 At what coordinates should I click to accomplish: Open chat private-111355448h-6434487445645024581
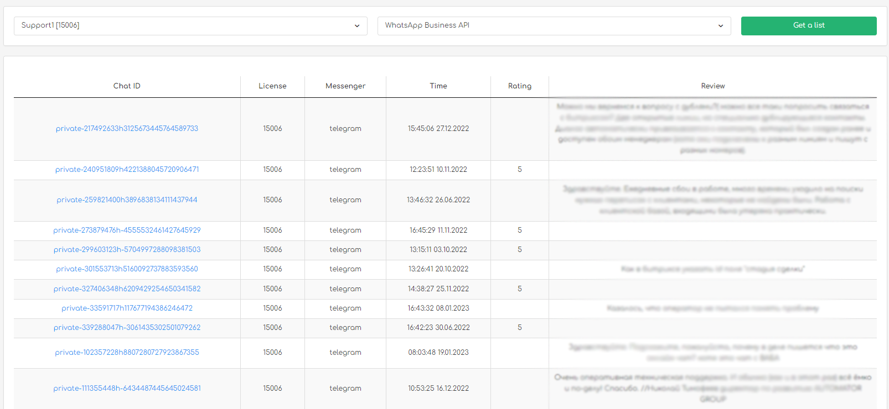click(x=127, y=389)
